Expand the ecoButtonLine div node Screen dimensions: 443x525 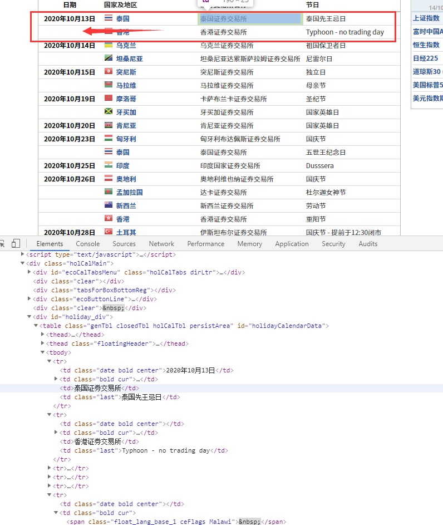(29, 299)
